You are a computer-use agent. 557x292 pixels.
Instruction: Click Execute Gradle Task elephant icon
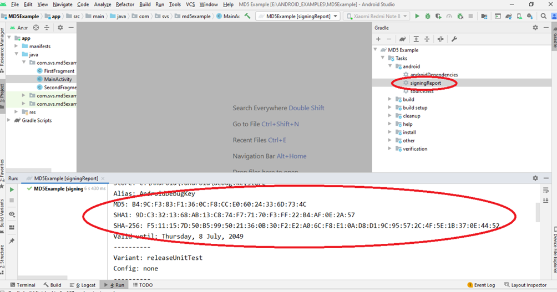coord(402,39)
